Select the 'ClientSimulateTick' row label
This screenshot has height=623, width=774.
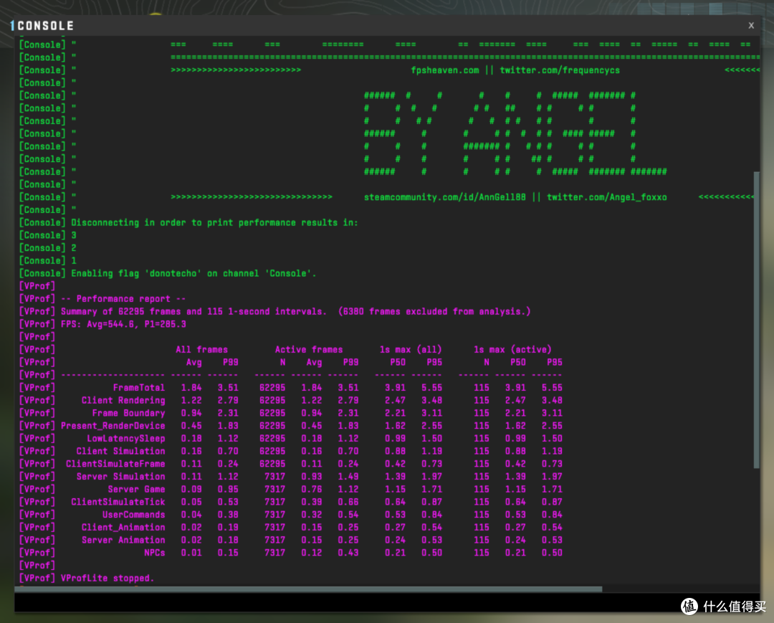(118, 502)
